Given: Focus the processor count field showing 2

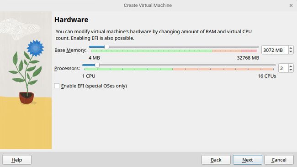Looking at the screenshot, I should (x=284, y=68).
